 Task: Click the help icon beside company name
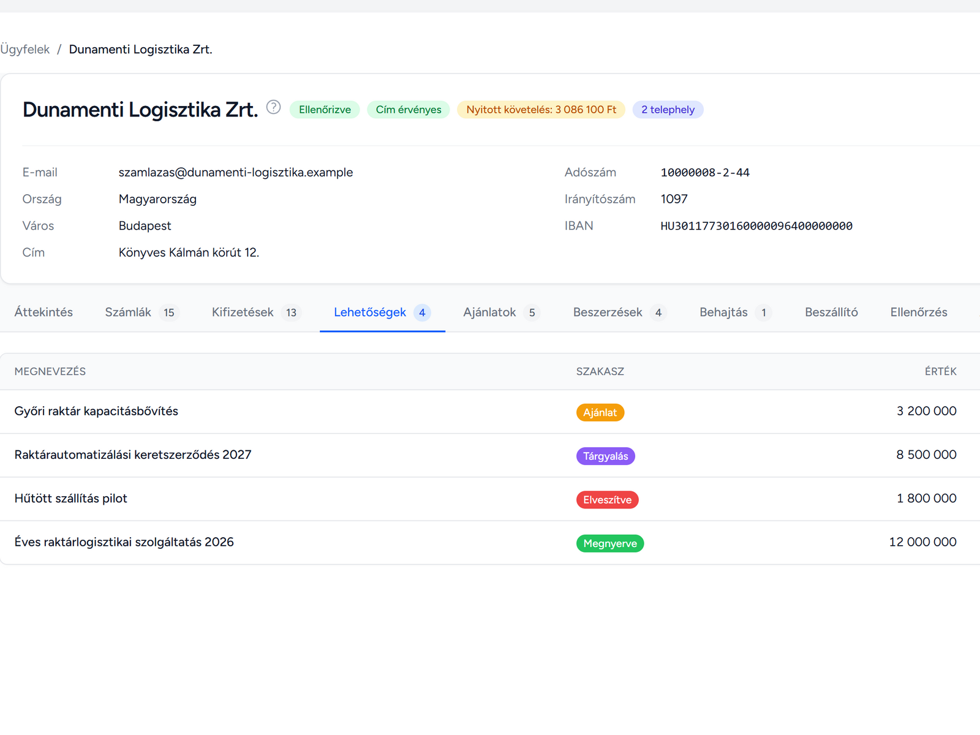274,107
